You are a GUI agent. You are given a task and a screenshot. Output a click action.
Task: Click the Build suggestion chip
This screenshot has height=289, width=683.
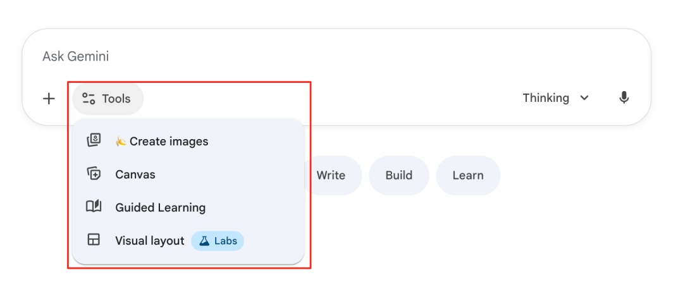tap(399, 175)
